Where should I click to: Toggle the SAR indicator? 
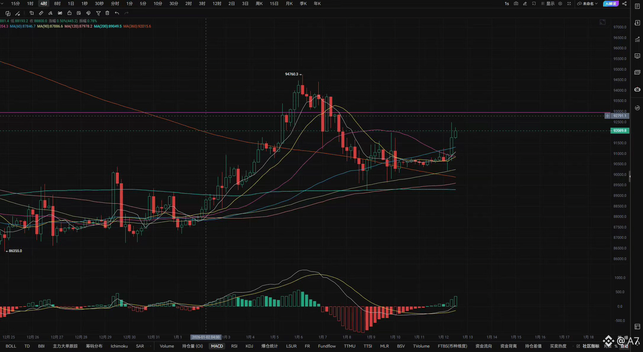pyautogui.click(x=140, y=346)
